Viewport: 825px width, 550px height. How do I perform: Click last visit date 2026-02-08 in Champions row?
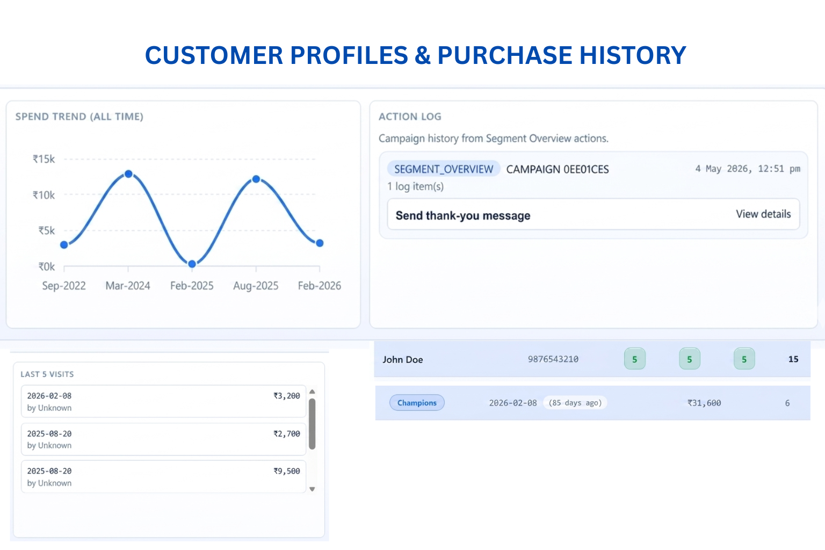click(x=513, y=403)
